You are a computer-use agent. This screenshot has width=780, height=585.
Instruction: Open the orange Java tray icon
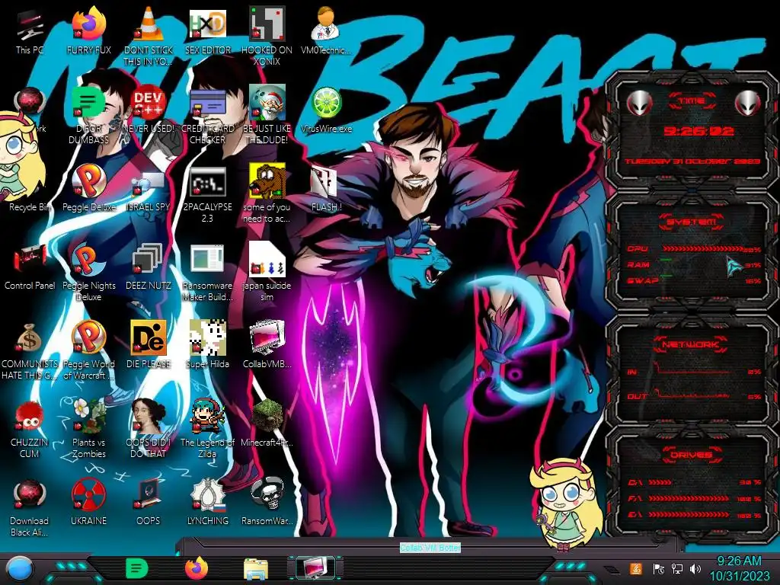(x=636, y=568)
